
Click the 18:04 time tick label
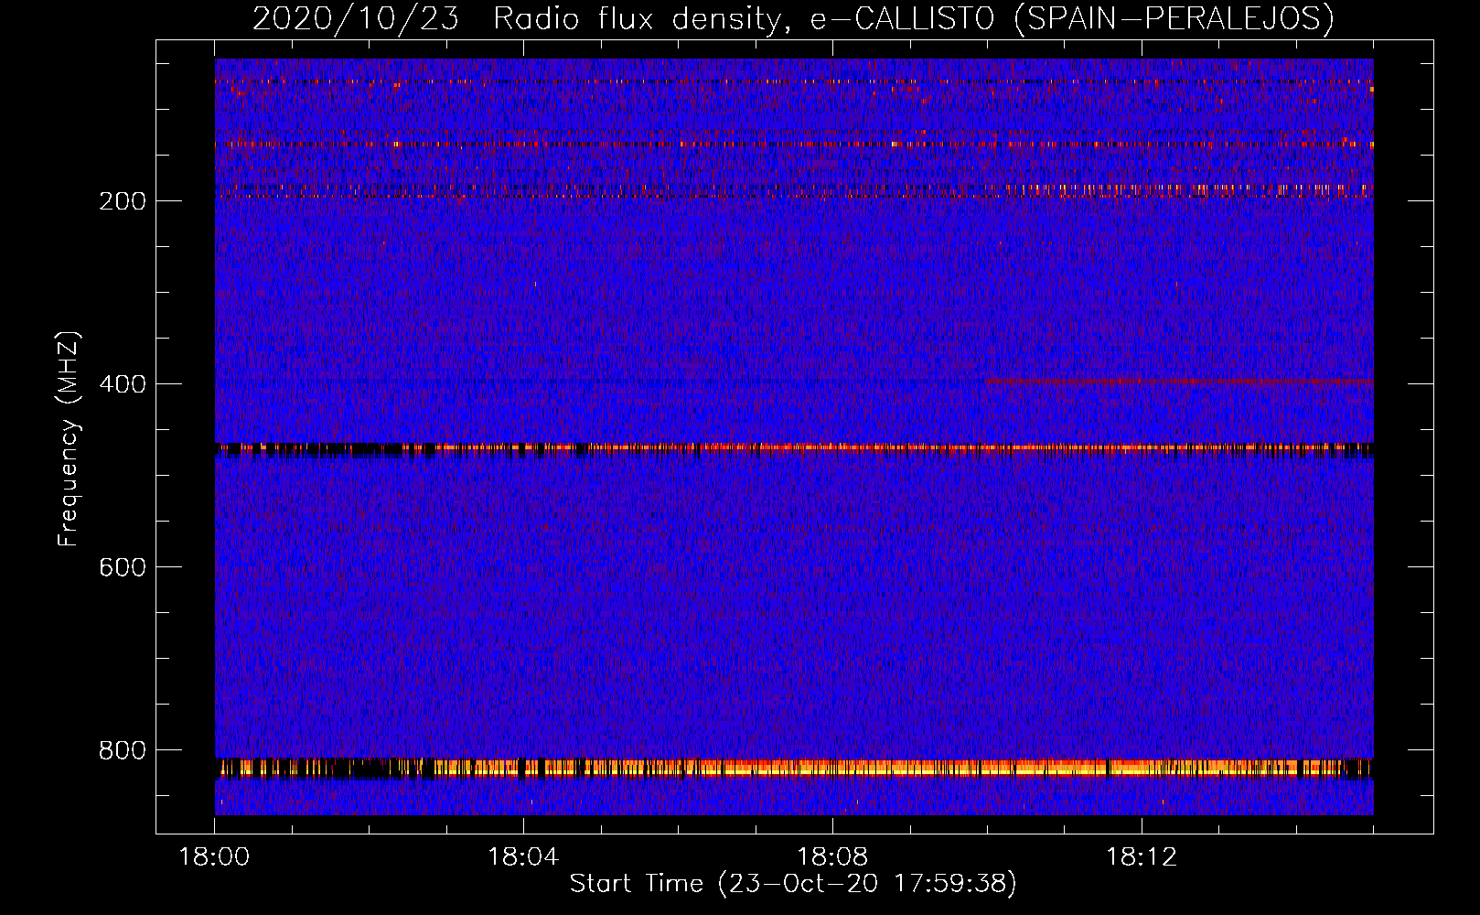tap(523, 857)
